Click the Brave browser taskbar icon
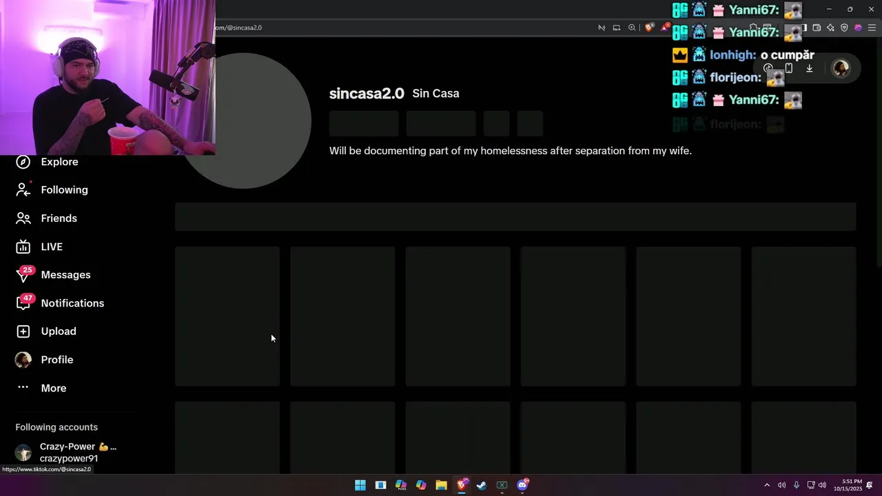 462,485
